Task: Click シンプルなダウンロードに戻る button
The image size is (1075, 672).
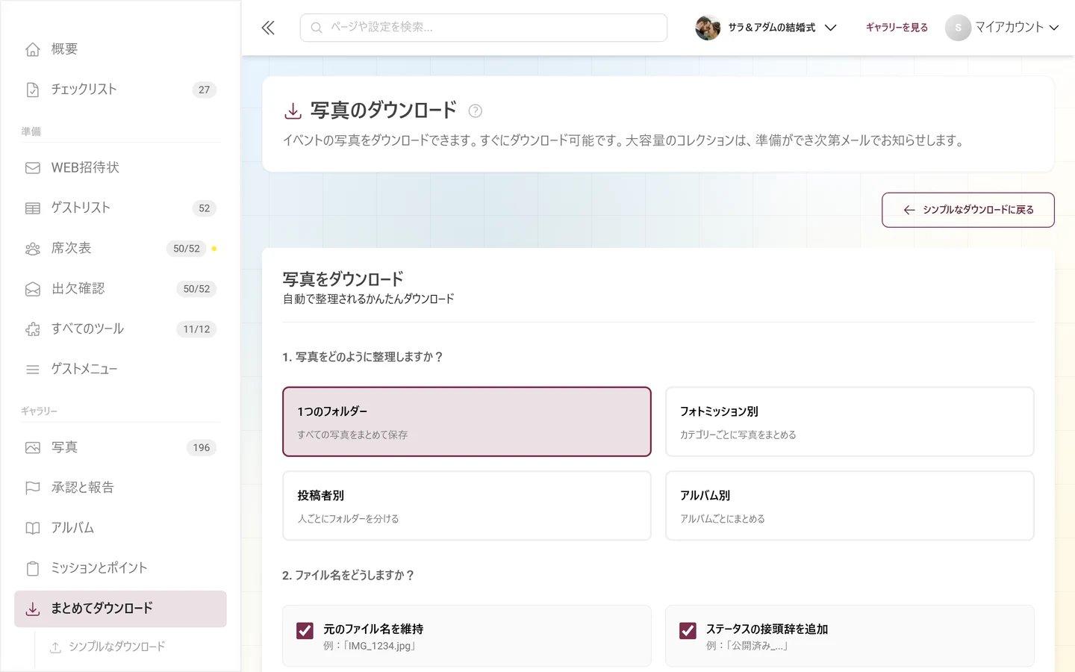Action: tap(968, 210)
